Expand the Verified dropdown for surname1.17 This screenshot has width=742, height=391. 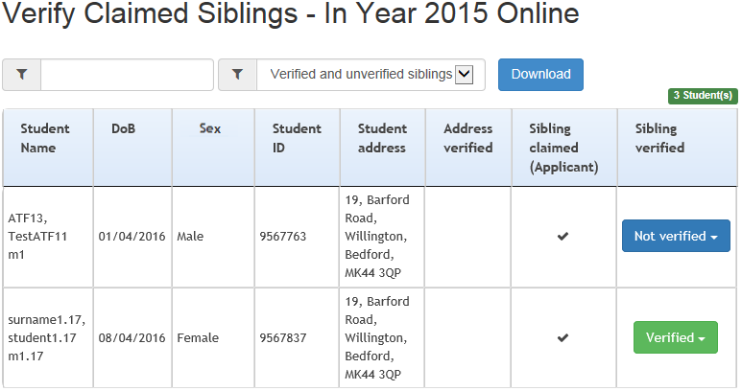675,337
